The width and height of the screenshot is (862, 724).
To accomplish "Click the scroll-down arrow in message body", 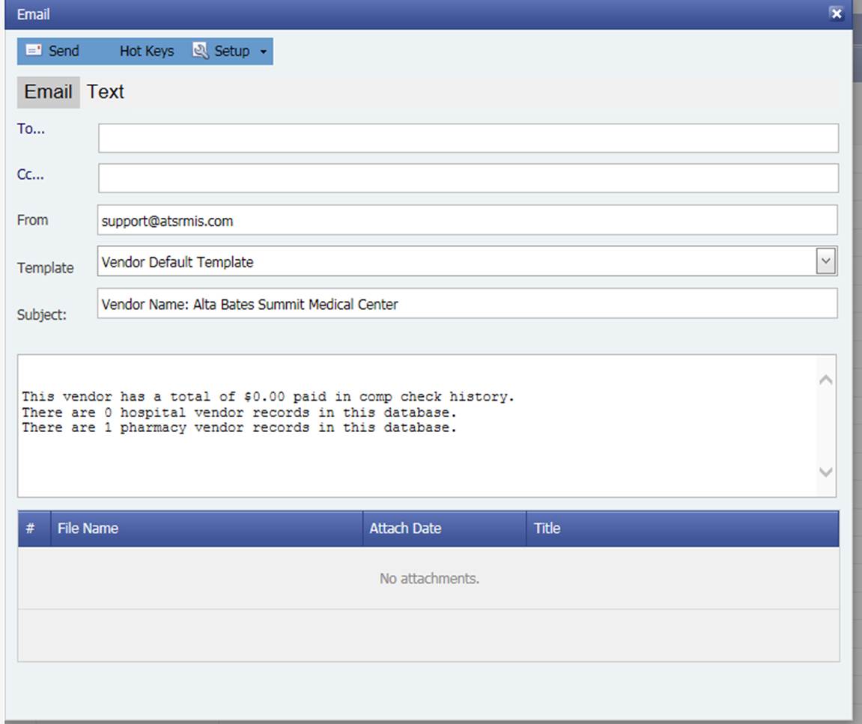I will 825,472.
